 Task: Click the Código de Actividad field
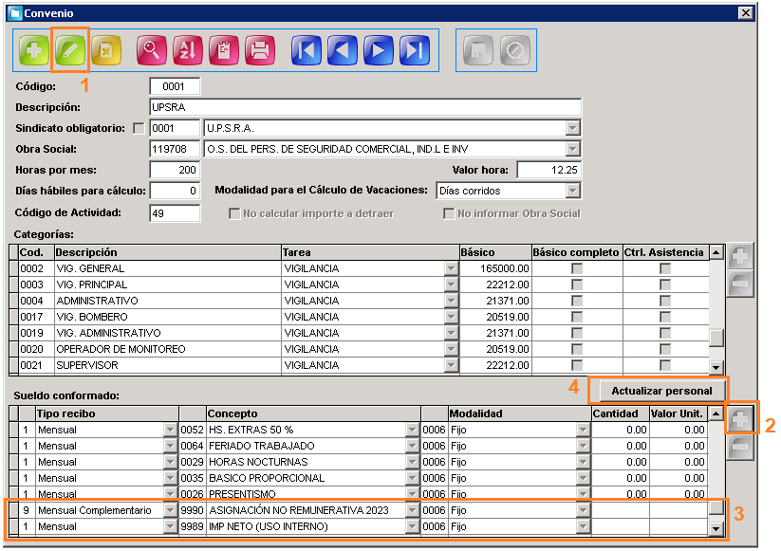pyautogui.click(x=175, y=213)
